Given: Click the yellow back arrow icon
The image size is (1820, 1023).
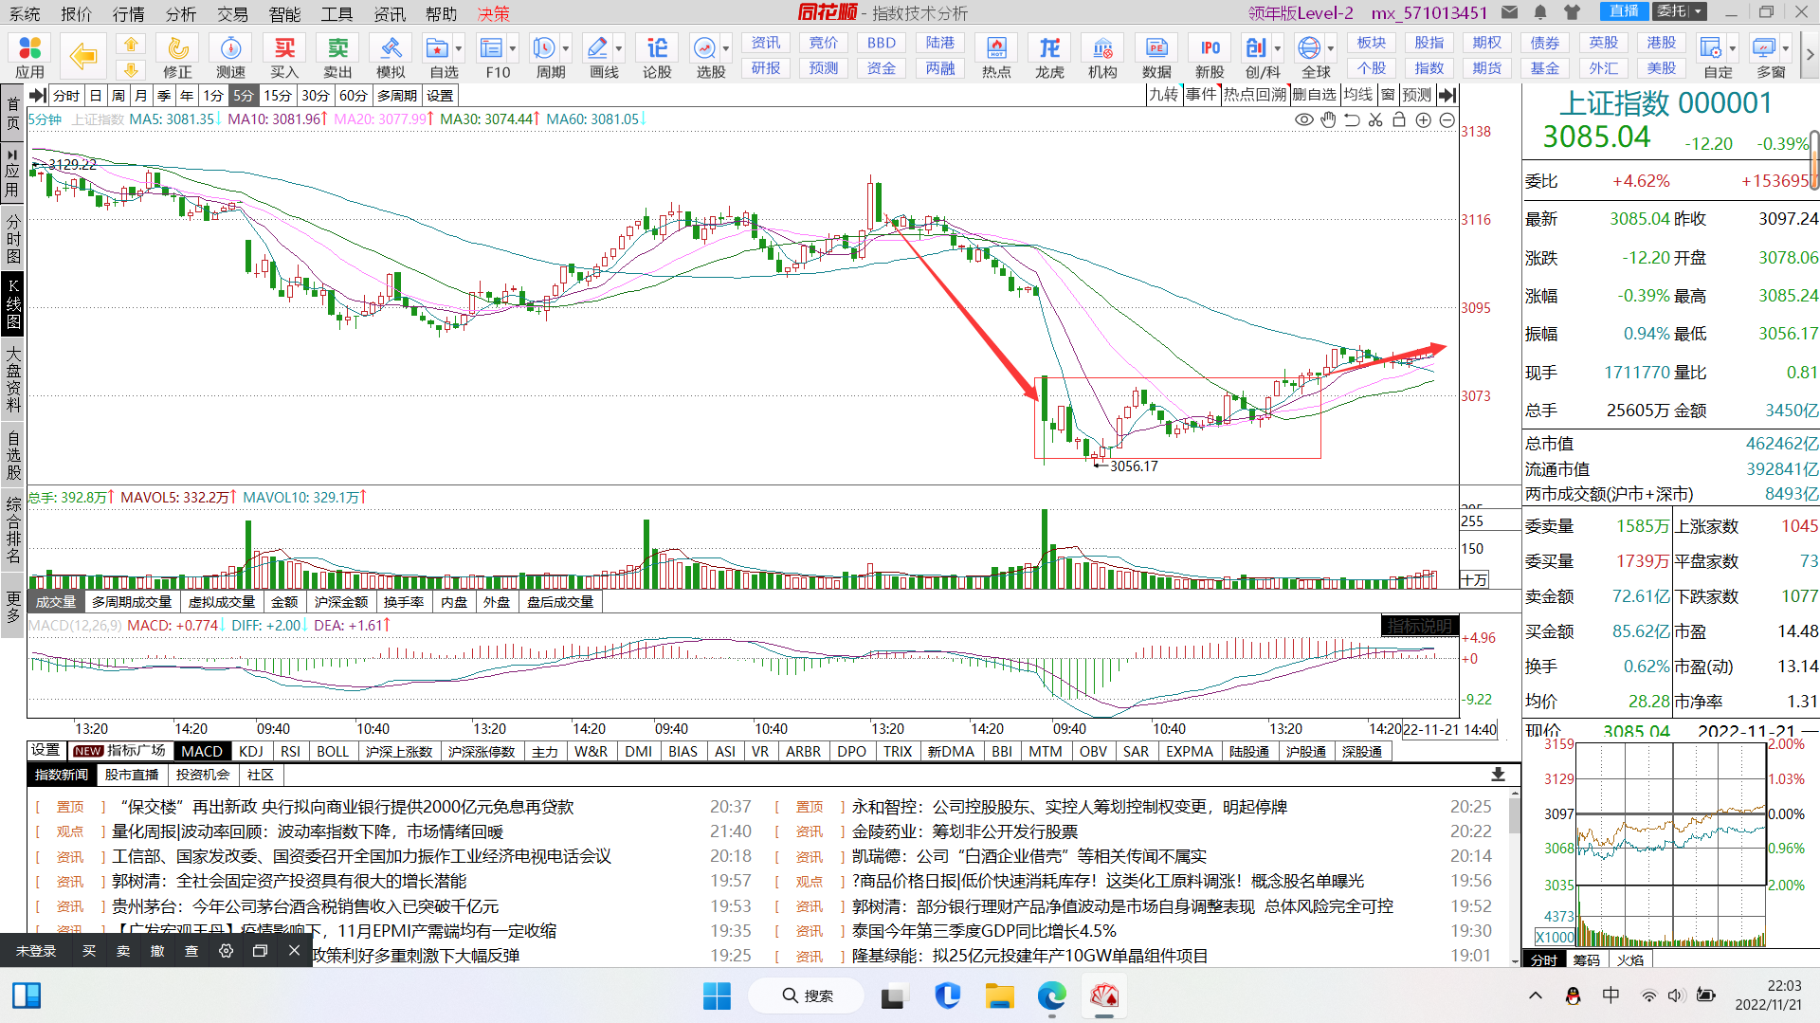Looking at the screenshot, I should coord(82,56).
